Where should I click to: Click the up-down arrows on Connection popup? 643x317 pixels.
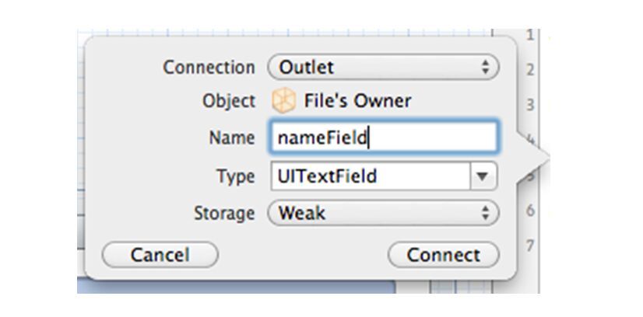pos(486,67)
